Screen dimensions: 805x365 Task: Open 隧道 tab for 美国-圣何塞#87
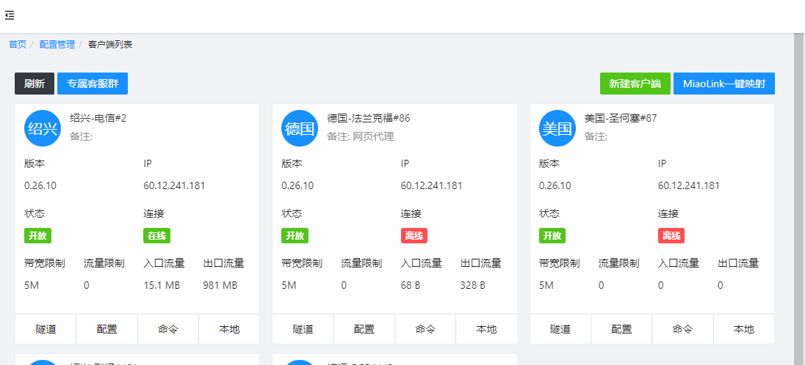pyautogui.click(x=560, y=329)
